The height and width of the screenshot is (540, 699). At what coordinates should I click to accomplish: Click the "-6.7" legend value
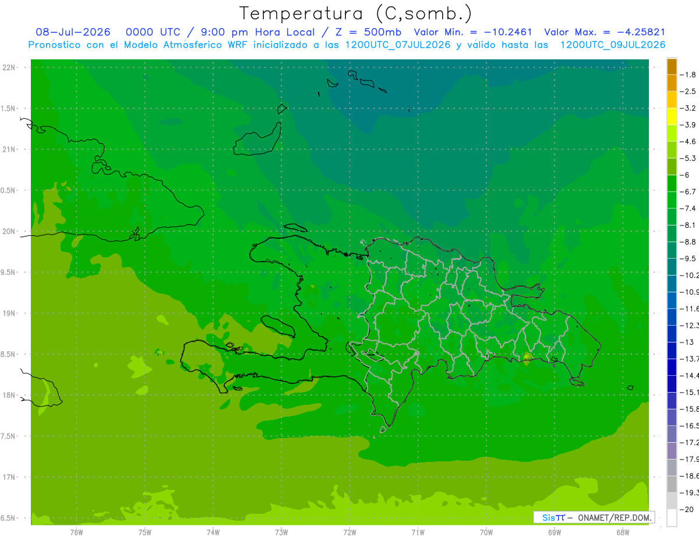pos(688,192)
